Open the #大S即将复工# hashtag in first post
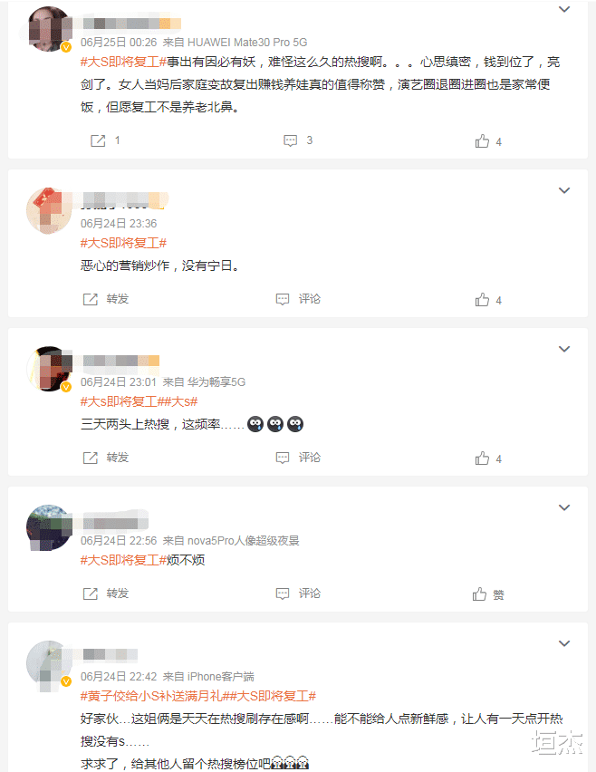Screen dimensions: 596x772 pyautogui.click(x=120, y=62)
